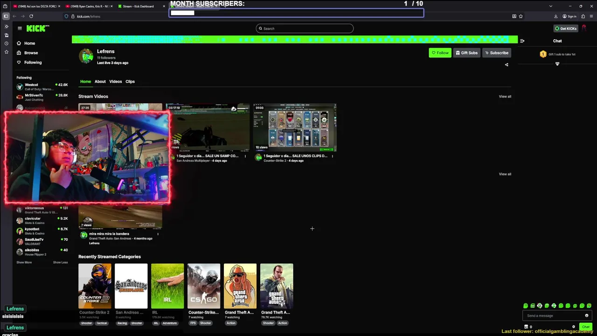Click the FPS tag
This screenshot has width=597, height=336.
pos(192,323)
